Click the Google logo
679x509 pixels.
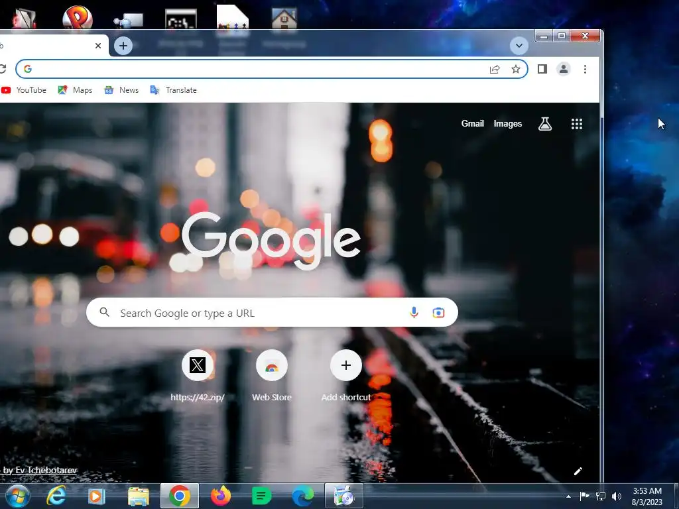271,240
